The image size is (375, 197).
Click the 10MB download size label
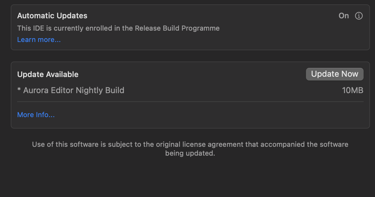[353, 90]
